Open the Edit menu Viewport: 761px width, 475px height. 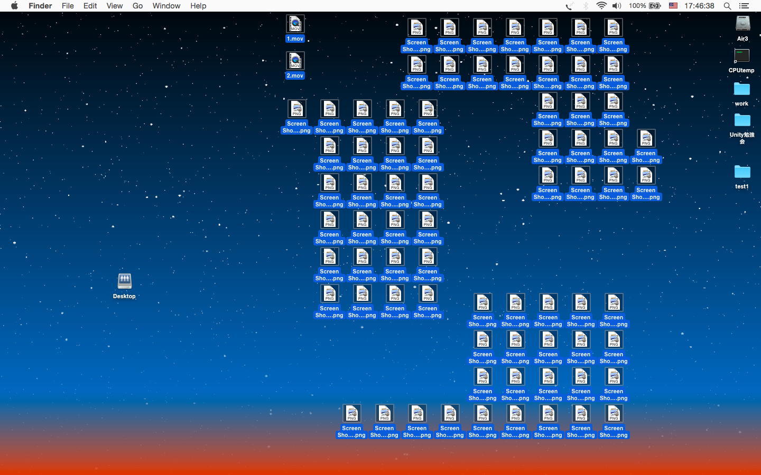coord(90,6)
